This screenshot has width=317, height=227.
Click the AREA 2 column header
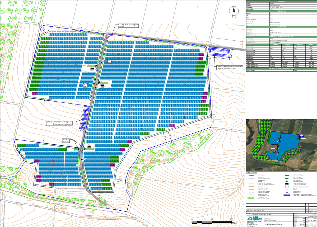pos(287,45)
